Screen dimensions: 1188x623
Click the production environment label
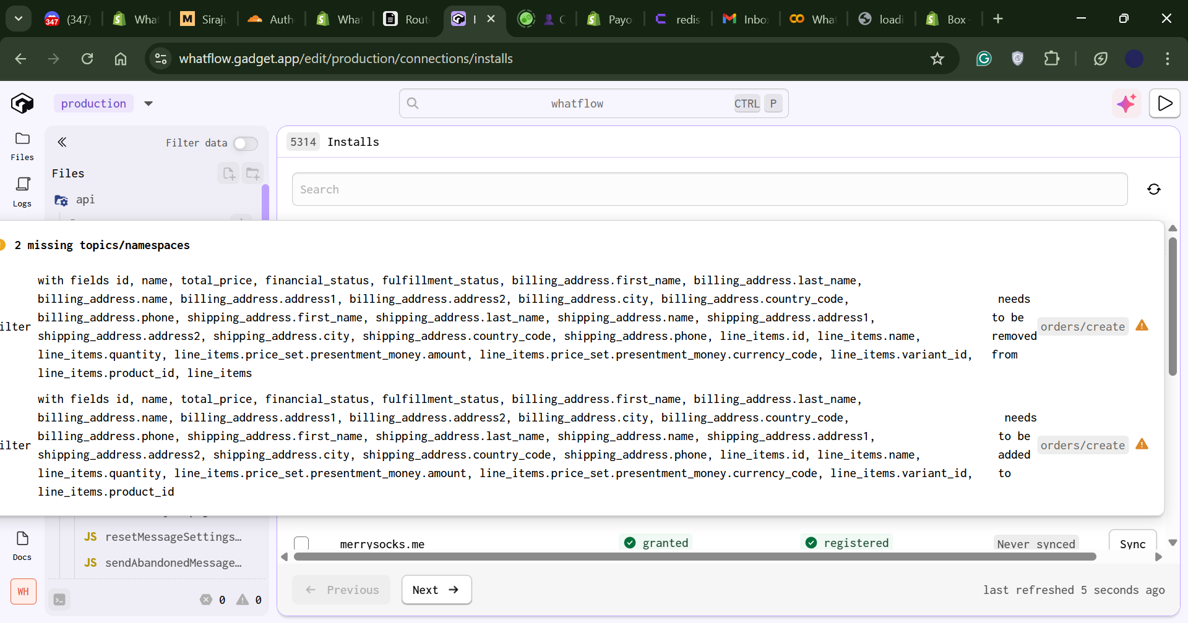[93, 103]
